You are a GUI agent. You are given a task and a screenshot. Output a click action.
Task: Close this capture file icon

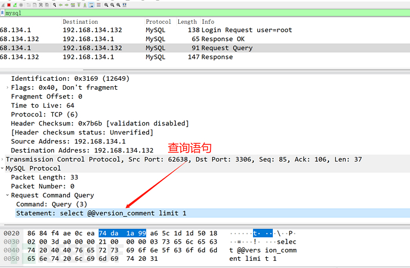(41, 5)
